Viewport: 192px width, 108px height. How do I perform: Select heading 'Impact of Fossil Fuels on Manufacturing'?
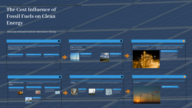click(15, 48)
